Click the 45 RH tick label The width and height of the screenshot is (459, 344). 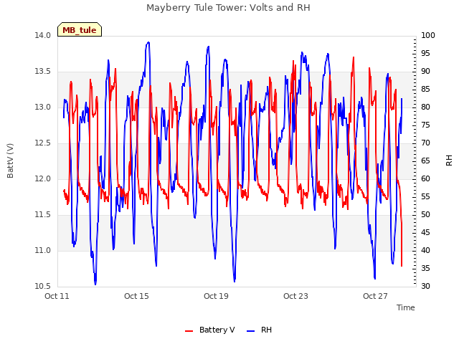tap(425, 232)
